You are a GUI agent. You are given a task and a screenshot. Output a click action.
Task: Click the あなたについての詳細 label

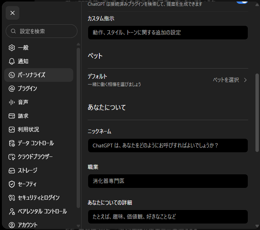[x=110, y=202]
